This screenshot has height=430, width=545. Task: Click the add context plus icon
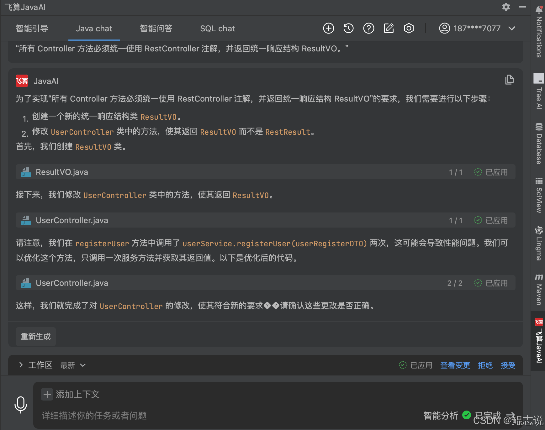(x=47, y=394)
